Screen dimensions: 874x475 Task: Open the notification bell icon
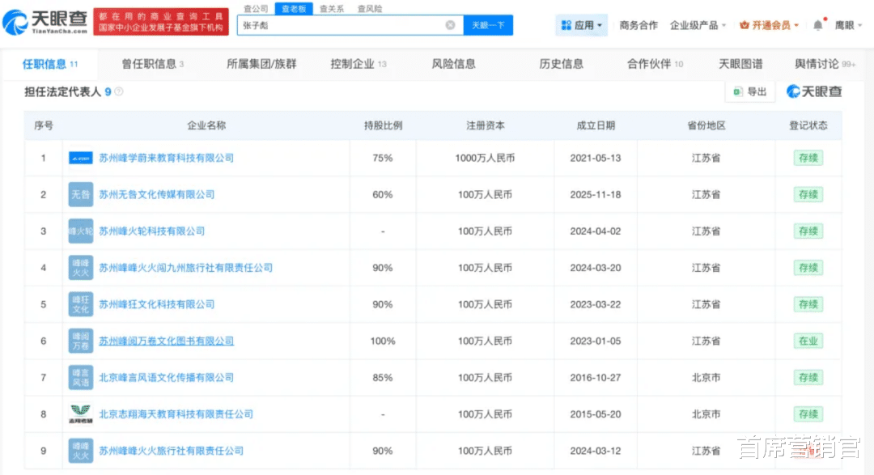[817, 25]
